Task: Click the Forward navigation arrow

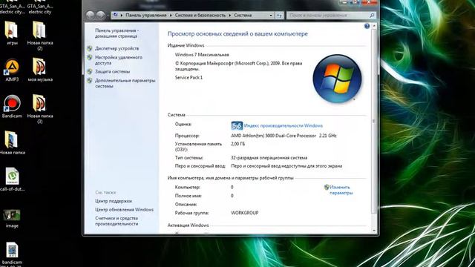Action: (101, 15)
